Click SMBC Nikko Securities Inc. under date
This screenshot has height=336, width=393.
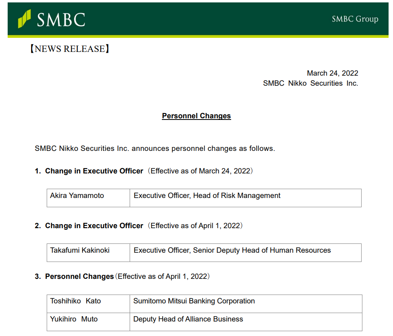[x=310, y=83]
